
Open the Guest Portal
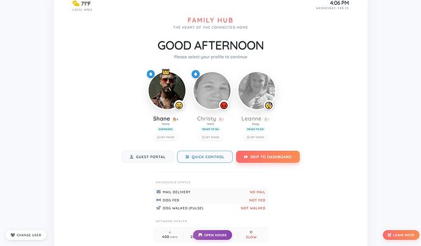[x=148, y=157]
